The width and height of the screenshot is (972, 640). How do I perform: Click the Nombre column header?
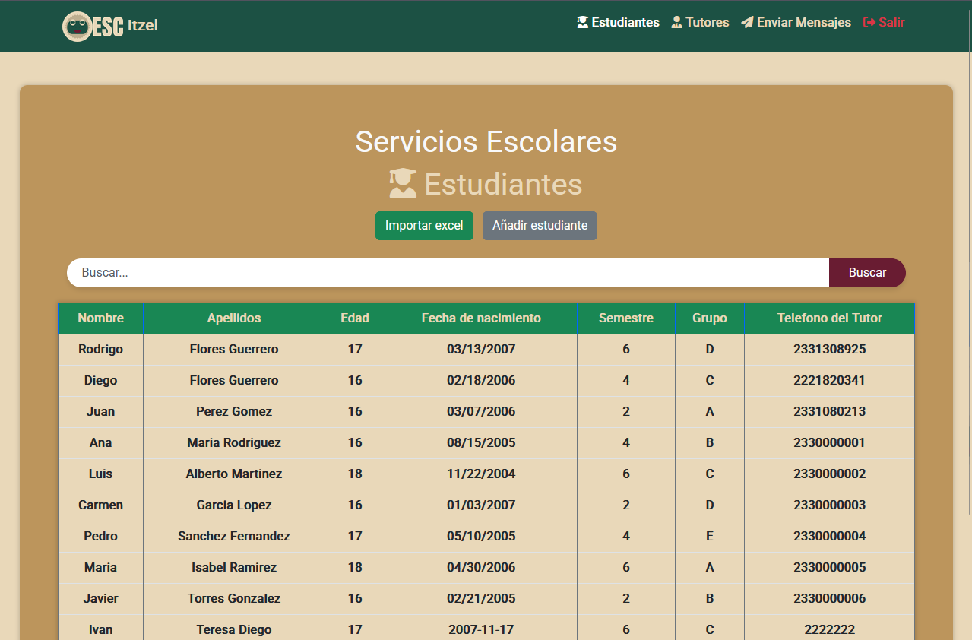point(100,318)
